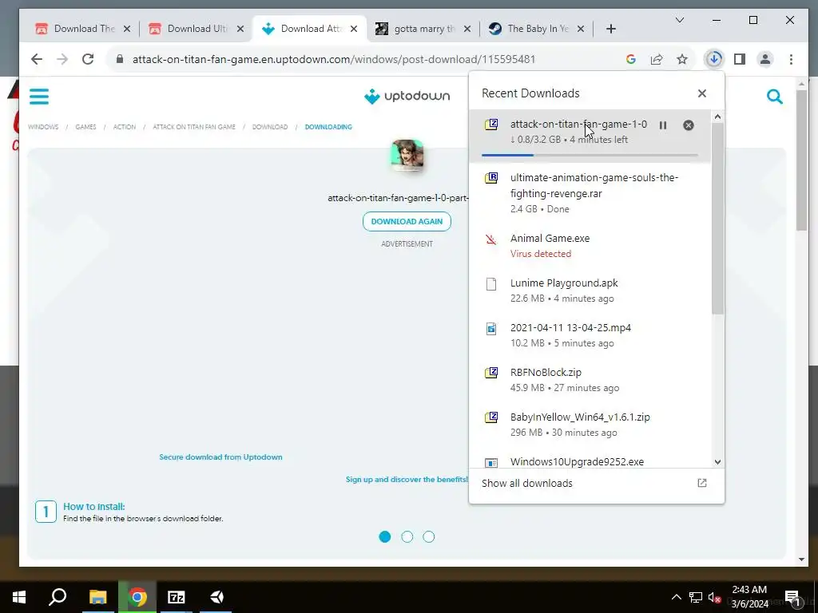The height and width of the screenshot is (613, 818).
Task: Select the third carousel dot
Action: pos(429,537)
